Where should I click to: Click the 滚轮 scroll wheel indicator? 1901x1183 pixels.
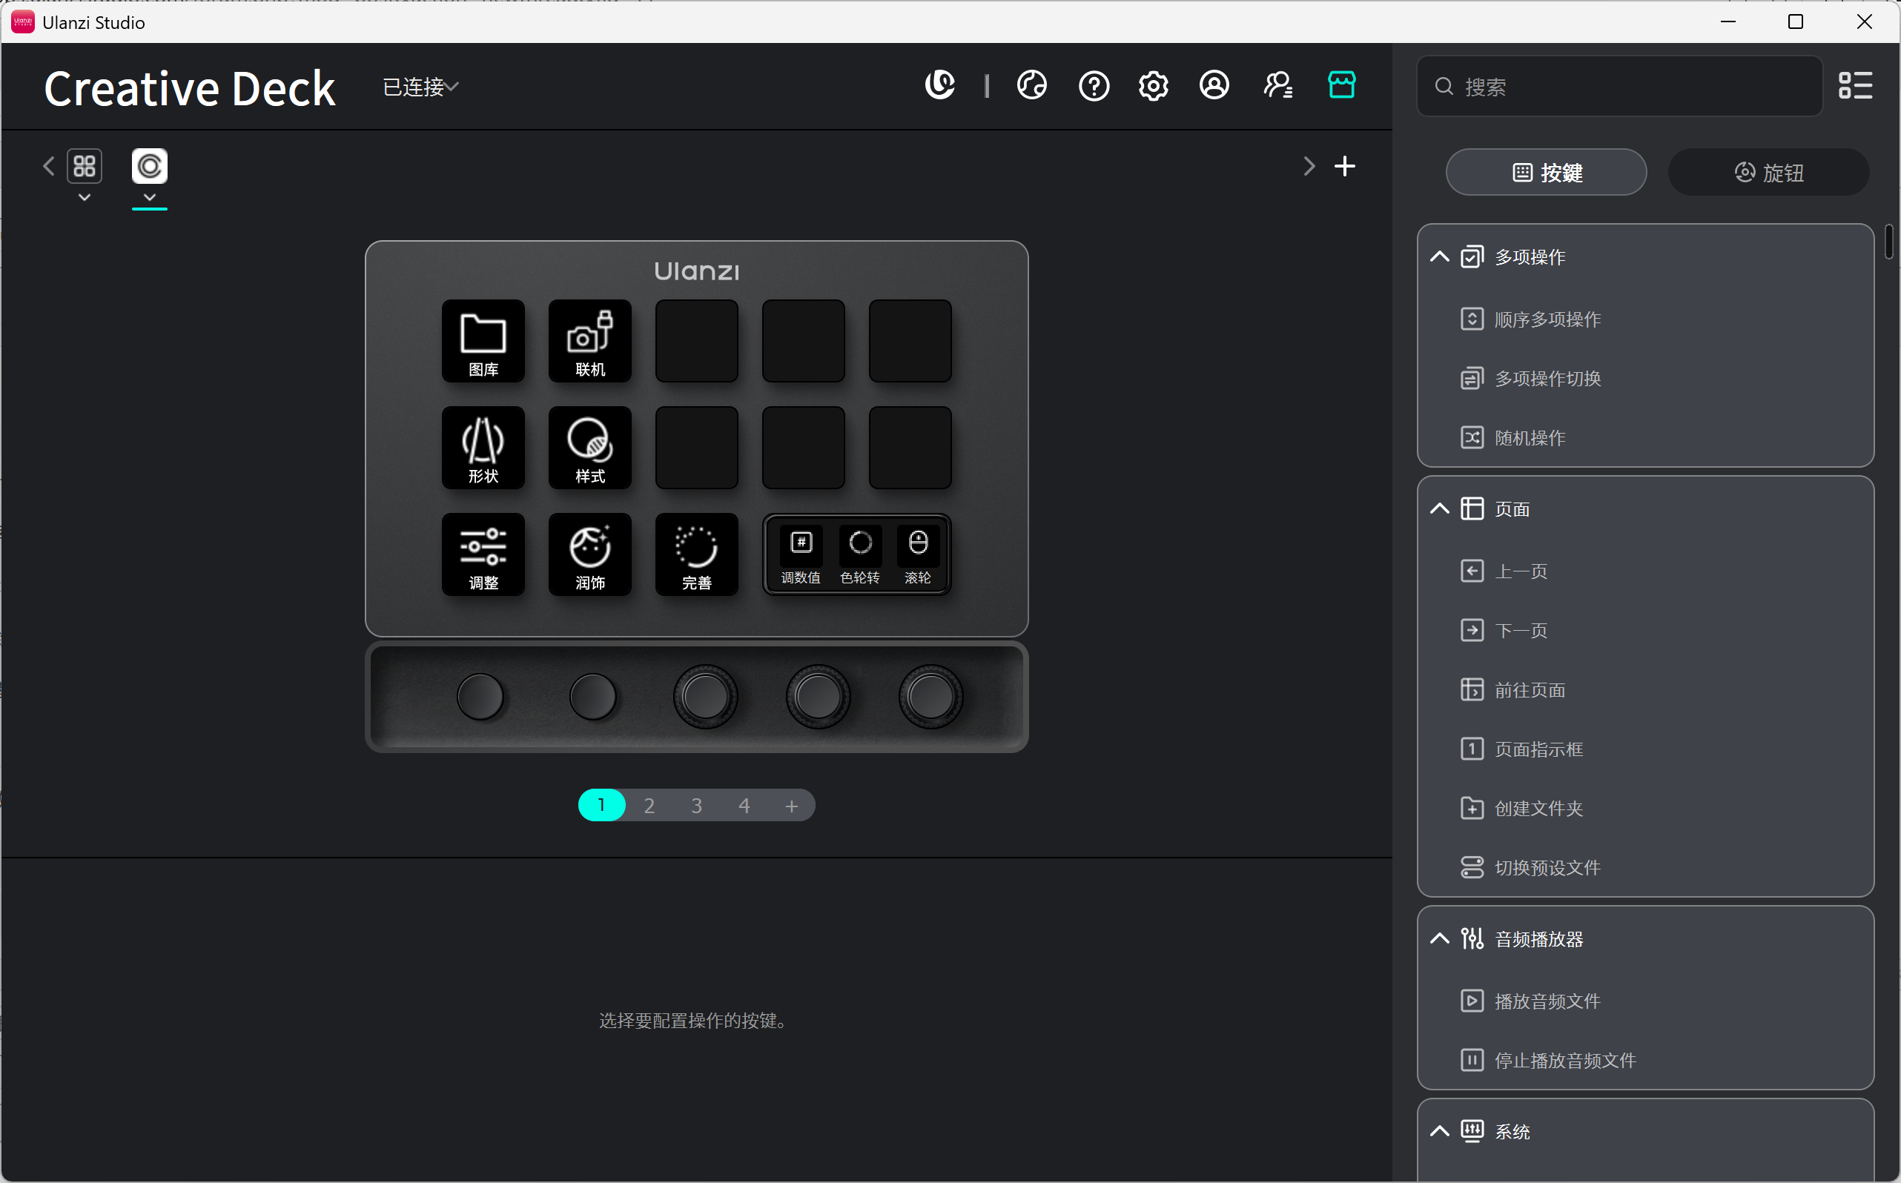click(917, 555)
